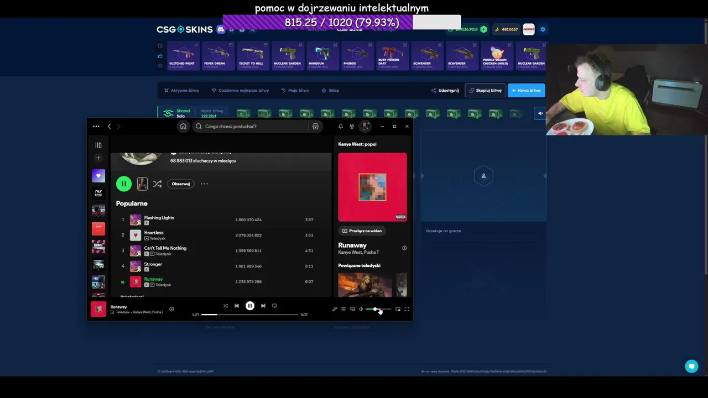The width and height of the screenshot is (708, 398).
Task: Expand the Your Library sidebar icon
Action: click(x=98, y=145)
